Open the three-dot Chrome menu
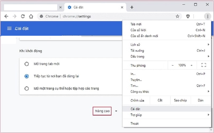 click(208, 16)
